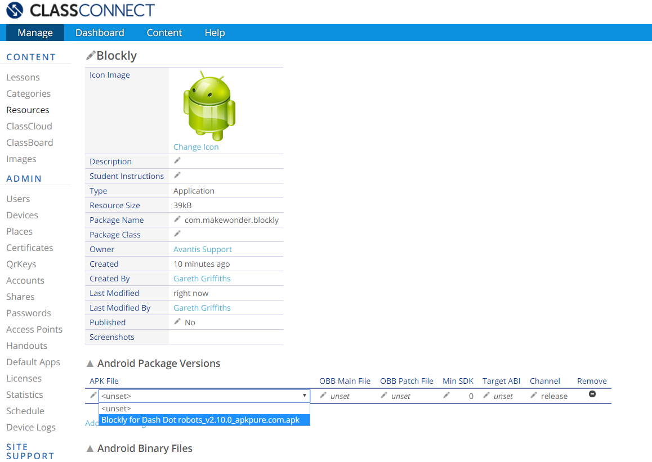Open the Content tab

pyautogui.click(x=164, y=33)
